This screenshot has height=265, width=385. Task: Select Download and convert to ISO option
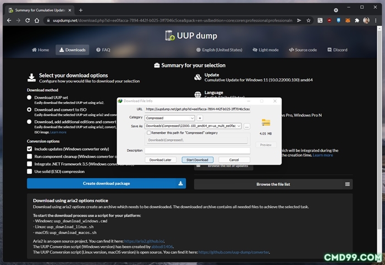tap(29, 109)
